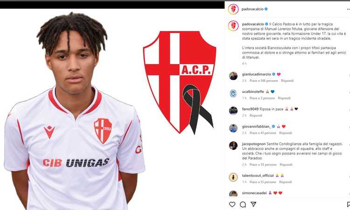Open ucalbinoleffe's profile avatar
Image resolution: width=350 pixels, height=210 pixels.
pyautogui.click(x=233, y=93)
